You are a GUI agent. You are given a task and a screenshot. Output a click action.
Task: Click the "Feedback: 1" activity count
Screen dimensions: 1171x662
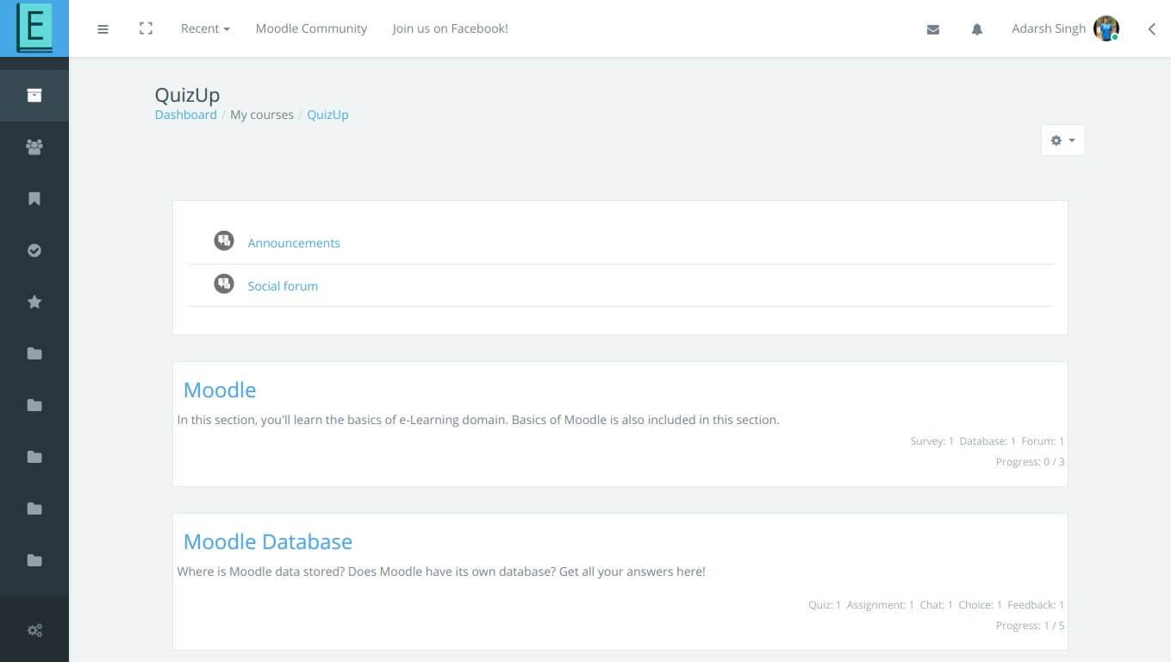tap(1036, 605)
